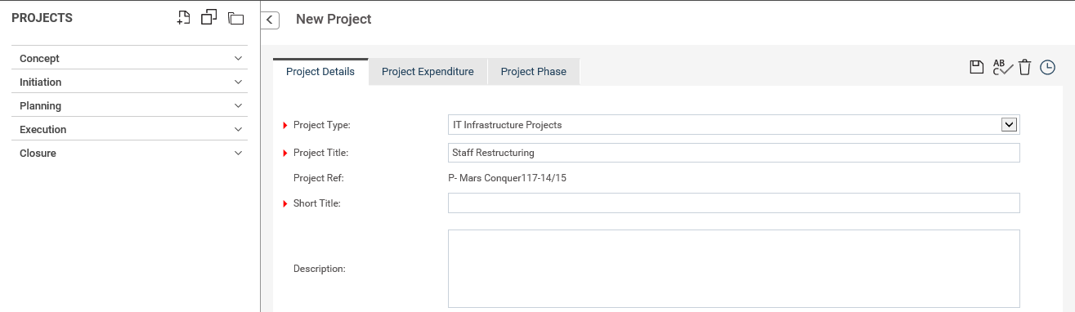1075x312 pixels.
Task: Expand the Initiation section
Action: (x=131, y=82)
